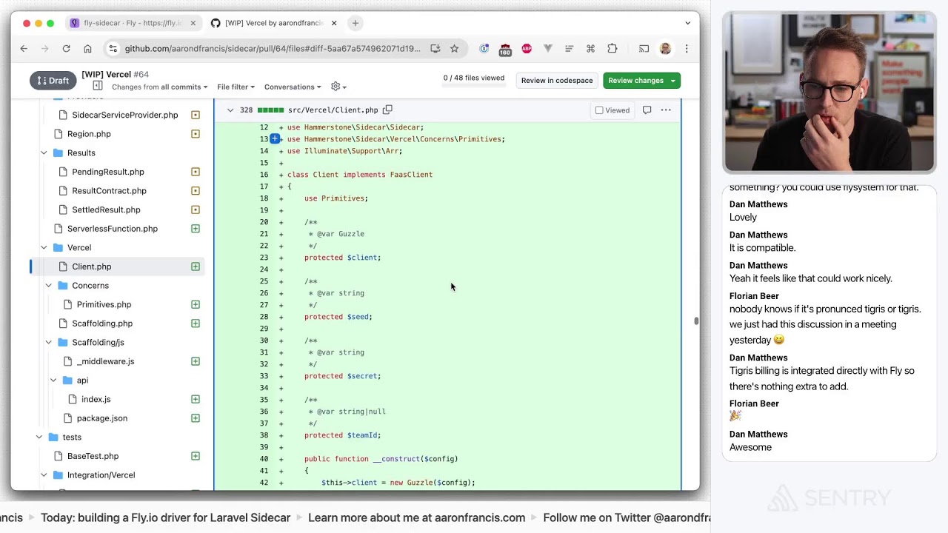Viewport: 948px width, 533px height.
Task: Open SettledResult.php in file tree
Action: 106,209
